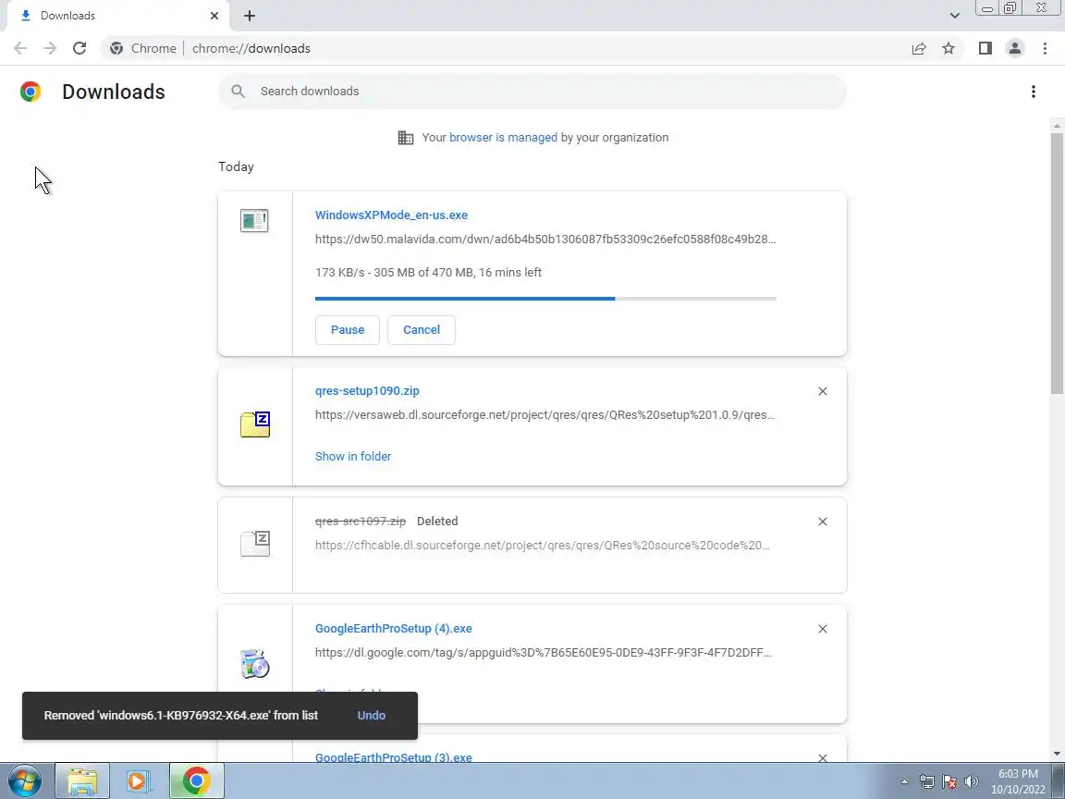The width and height of the screenshot is (1065, 799).
Task: Click the 'Deleted' label on qres-src1097.zip
Action: tap(437, 522)
